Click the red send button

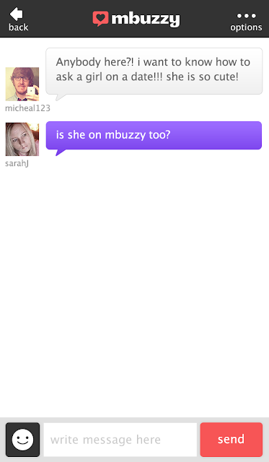pyautogui.click(x=231, y=440)
